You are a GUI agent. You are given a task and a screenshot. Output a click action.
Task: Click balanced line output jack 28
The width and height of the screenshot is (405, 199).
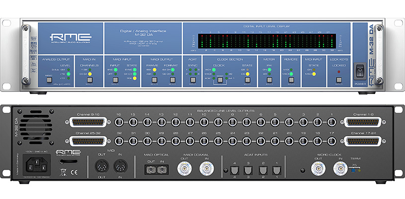click(175, 141)
